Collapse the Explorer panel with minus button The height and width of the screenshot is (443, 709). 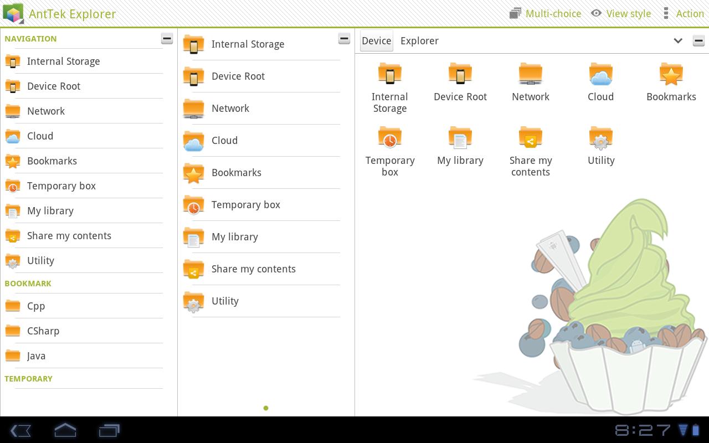point(698,40)
